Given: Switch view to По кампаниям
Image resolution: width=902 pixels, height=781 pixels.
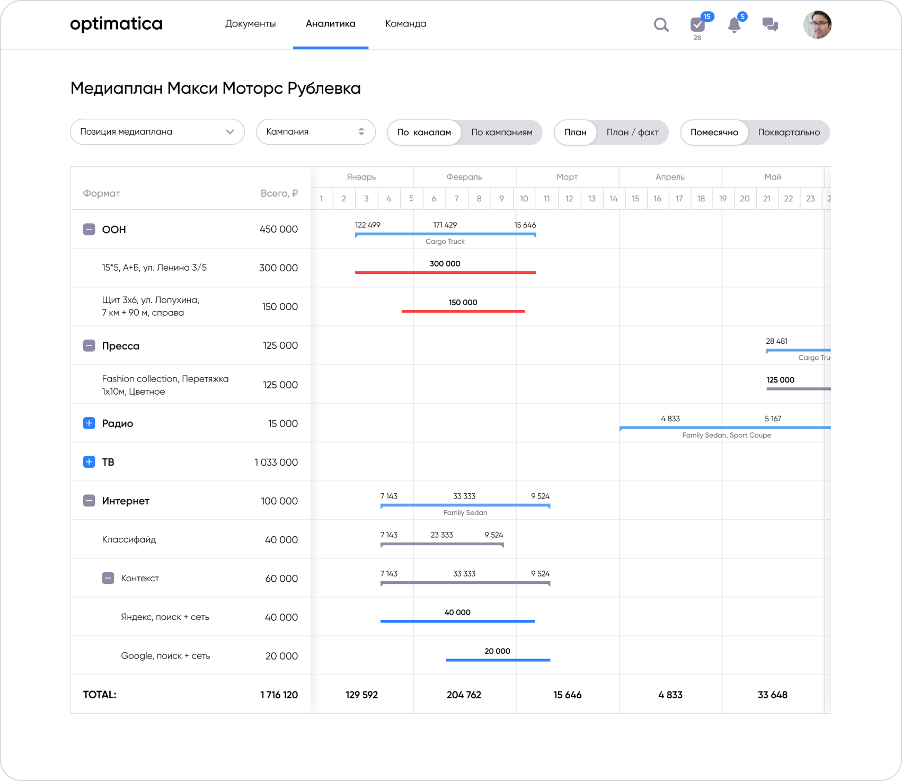Looking at the screenshot, I should coord(501,132).
